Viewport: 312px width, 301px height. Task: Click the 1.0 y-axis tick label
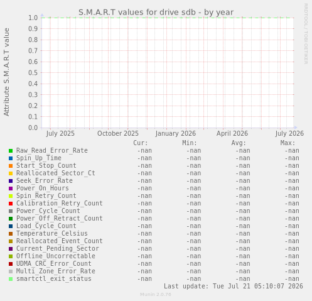click(x=33, y=18)
